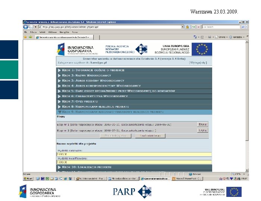261x201 pixels.
Task: Open the Widok menu
Action: (x=42, y=32)
